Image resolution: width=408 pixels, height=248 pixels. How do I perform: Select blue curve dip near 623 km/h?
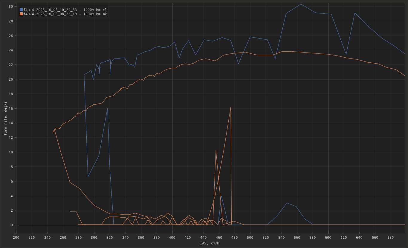(x=346, y=54)
